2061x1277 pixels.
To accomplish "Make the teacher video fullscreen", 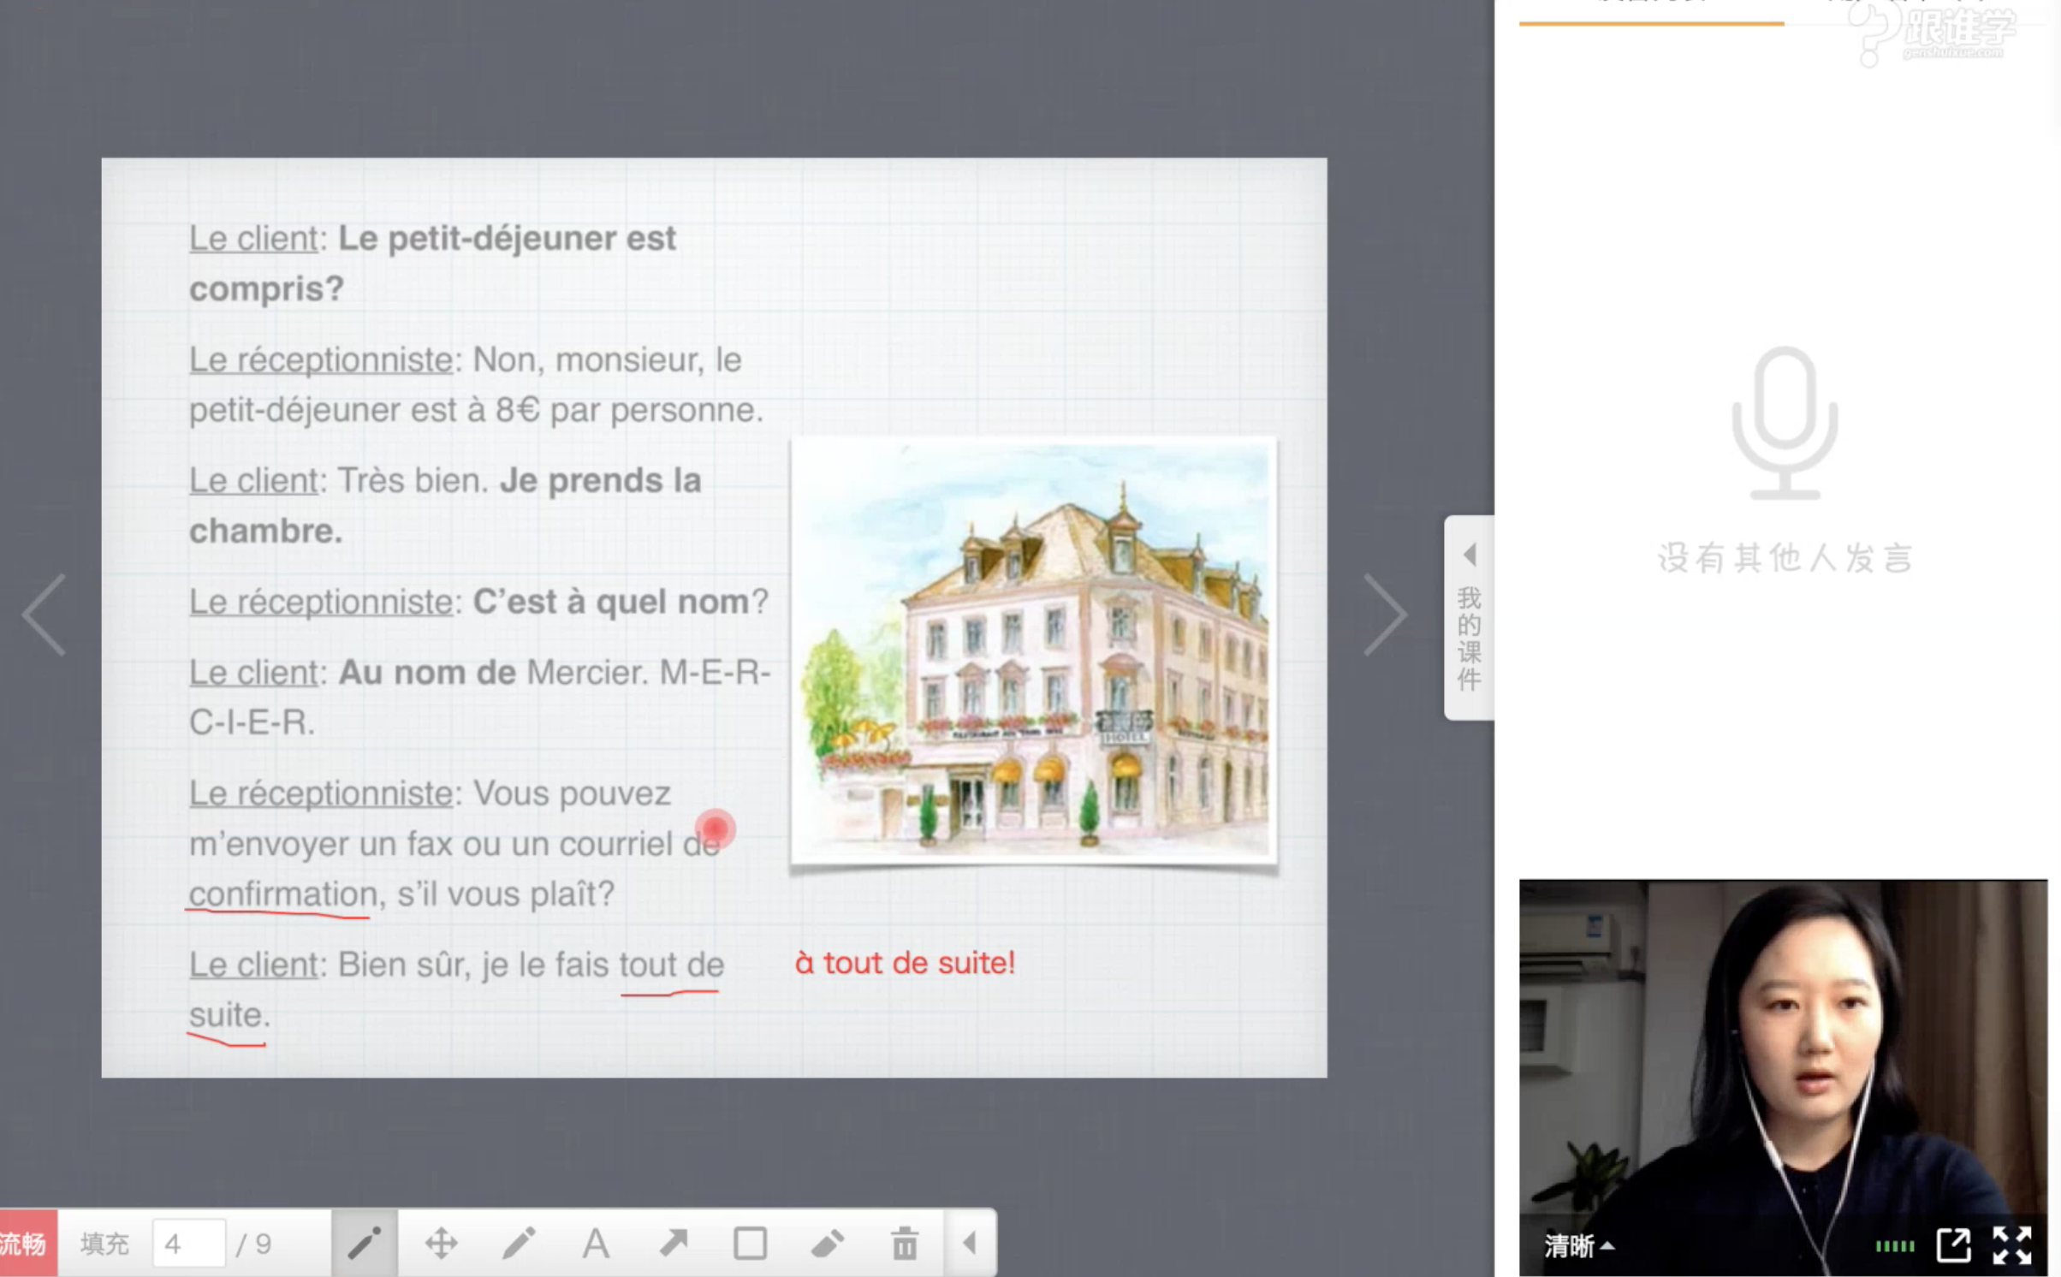I will [2012, 1245].
